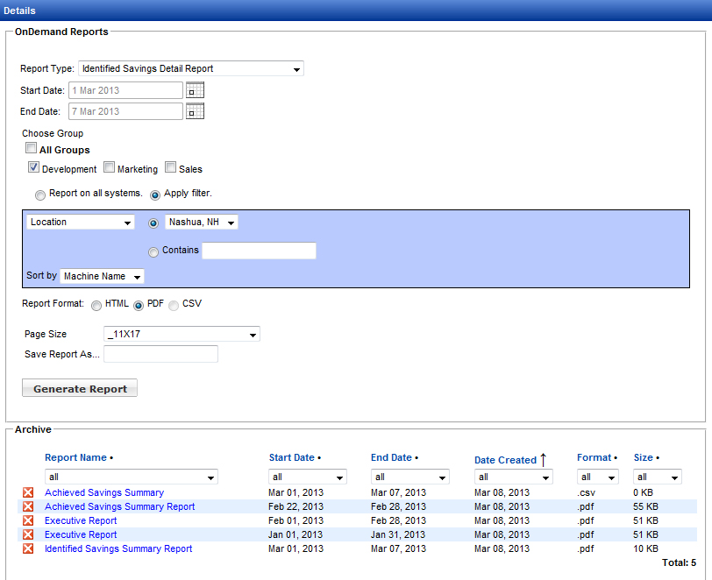Delete the Executive Report starting Feb 01
Screen dimensions: 712x580
[28, 521]
